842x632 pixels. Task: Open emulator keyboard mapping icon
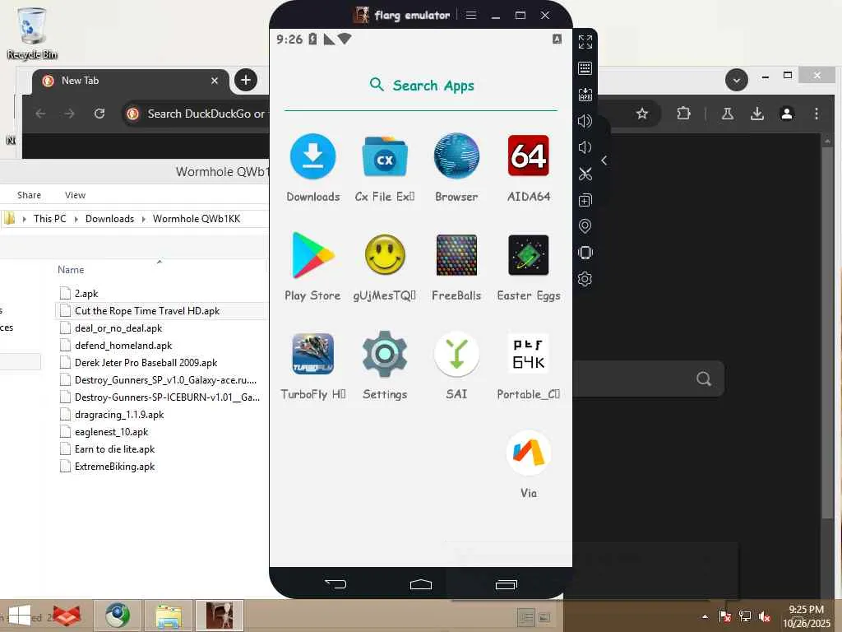(585, 68)
